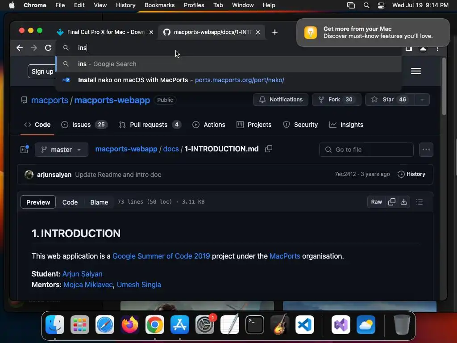Viewport: 457px width, 343px height.
Task: Open the Pull requests tab
Action: click(150, 125)
